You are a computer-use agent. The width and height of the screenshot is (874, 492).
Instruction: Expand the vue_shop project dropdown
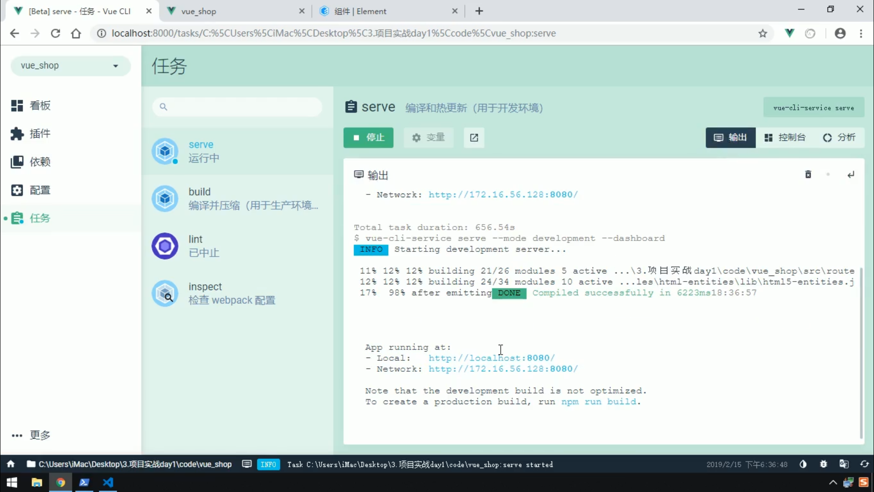(71, 66)
